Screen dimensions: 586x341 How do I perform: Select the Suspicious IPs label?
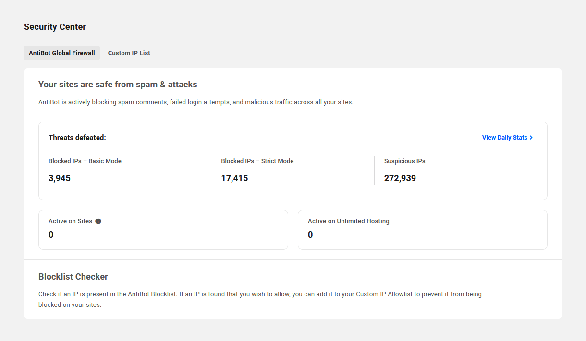(x=405, y=161)
